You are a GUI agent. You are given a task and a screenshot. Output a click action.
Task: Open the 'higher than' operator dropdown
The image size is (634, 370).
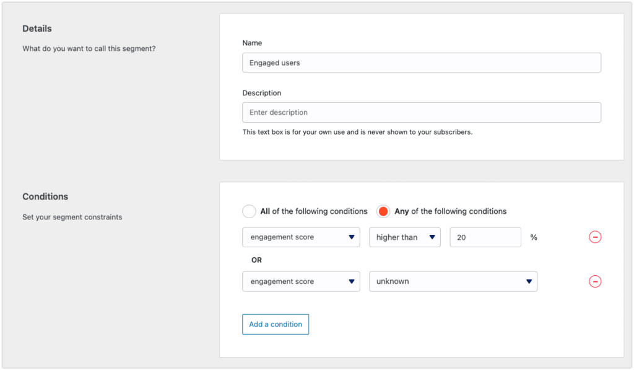405,237
